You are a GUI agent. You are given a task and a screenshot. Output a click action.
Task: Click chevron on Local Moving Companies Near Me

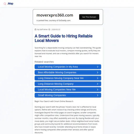(x=98, y=90)
